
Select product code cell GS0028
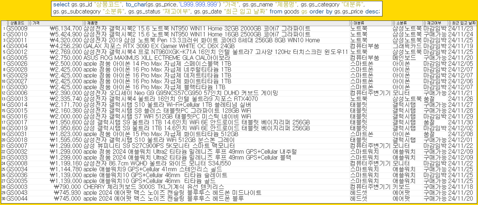pos(17,69)
